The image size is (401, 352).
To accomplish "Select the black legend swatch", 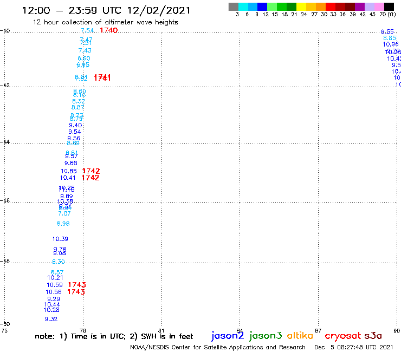I will [389, 6].
